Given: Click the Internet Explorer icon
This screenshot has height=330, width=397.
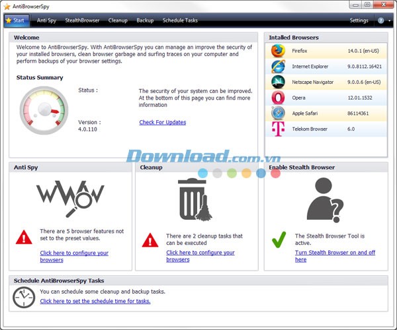Looking at the screenshot, I should pos(278,67).
